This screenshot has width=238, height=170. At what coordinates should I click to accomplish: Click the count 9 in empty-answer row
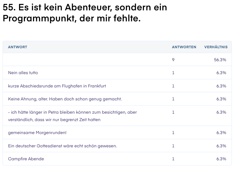tap(173, 60)
